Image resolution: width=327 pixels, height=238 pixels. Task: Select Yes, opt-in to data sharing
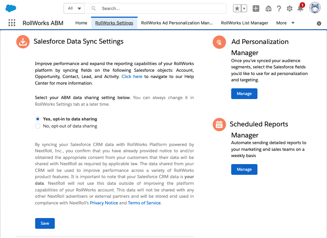coord(38,119)
